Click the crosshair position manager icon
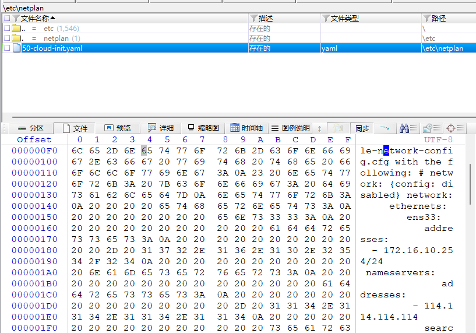The height and width of the screenshot is (333, 476). click(455, 128)
